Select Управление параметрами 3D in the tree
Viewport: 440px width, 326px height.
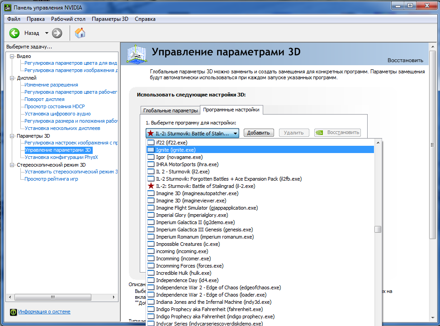[58, 150]
